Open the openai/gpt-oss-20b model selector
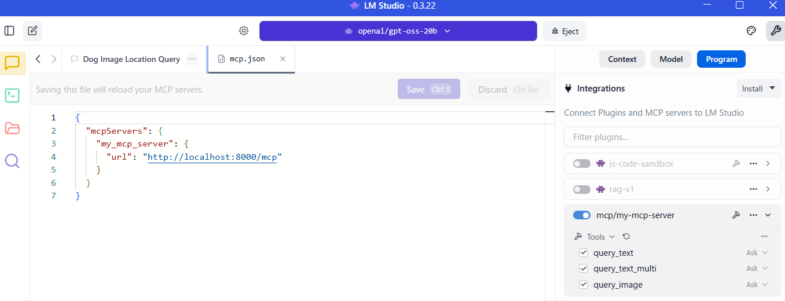The image size is (785, 301). click(398, 31)
